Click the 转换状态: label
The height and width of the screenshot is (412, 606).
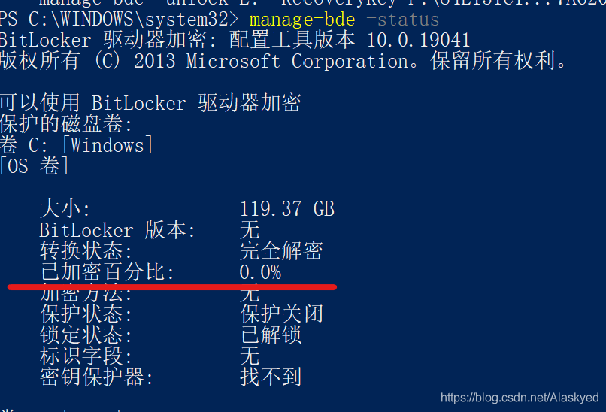tap(86, 251)
